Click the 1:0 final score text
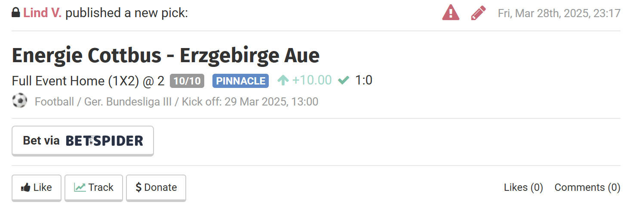Image resolution: width=630 pixels, height=205 pixels. click(x=363, y=80)
